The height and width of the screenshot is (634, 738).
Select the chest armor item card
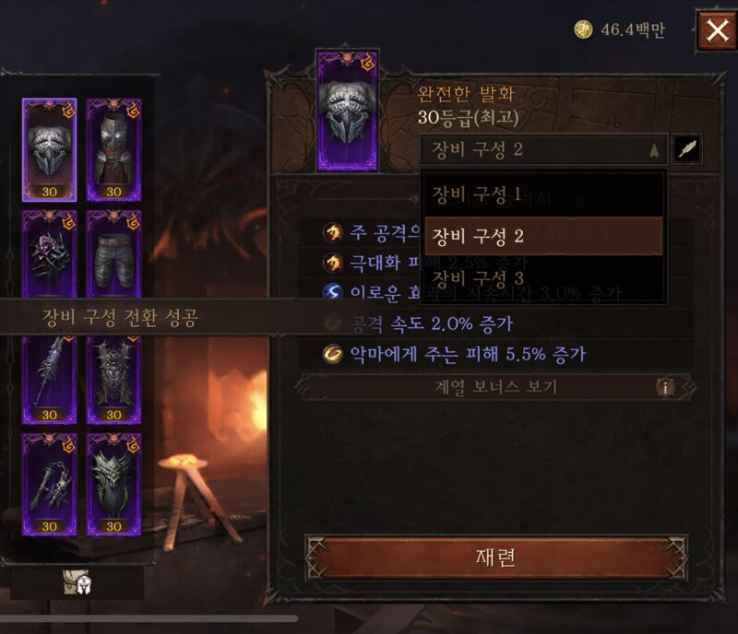[113, 149]
